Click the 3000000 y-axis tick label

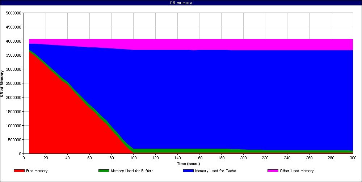(13, 69)
